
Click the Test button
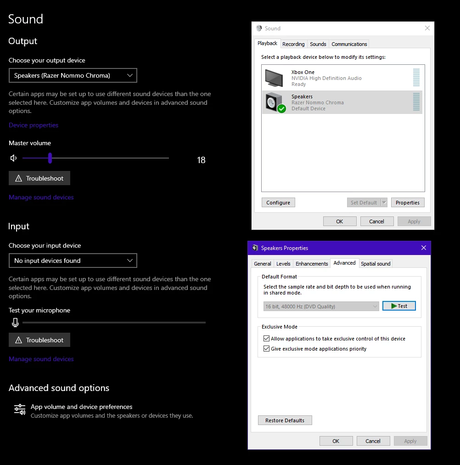tap(399, 306)
